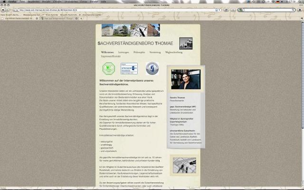Select the Wegbeschreibung menu item
The height and width of the screenshot is (190, 304).
(x=174, y=52)
